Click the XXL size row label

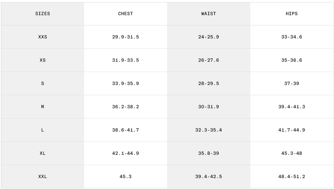43,177
